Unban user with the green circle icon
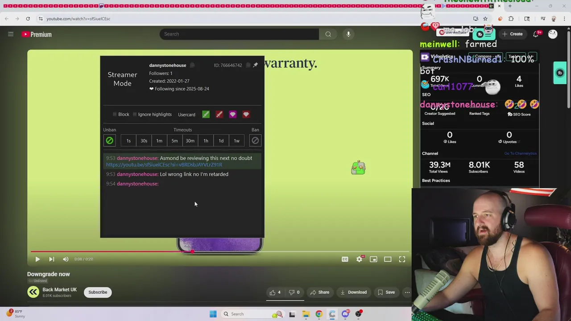This screenshot has height=321, width=571. [x=109, y=140]
